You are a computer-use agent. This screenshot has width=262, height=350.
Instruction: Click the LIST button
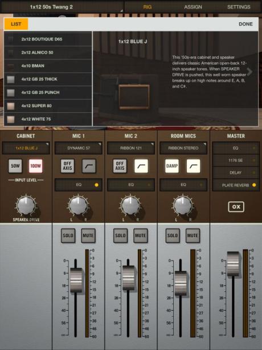(x=16, y=24)
